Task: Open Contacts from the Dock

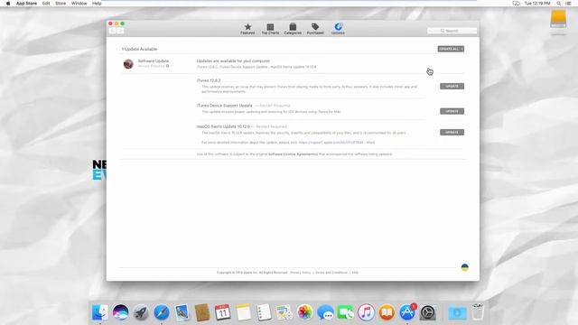Action: pos(202,312)
